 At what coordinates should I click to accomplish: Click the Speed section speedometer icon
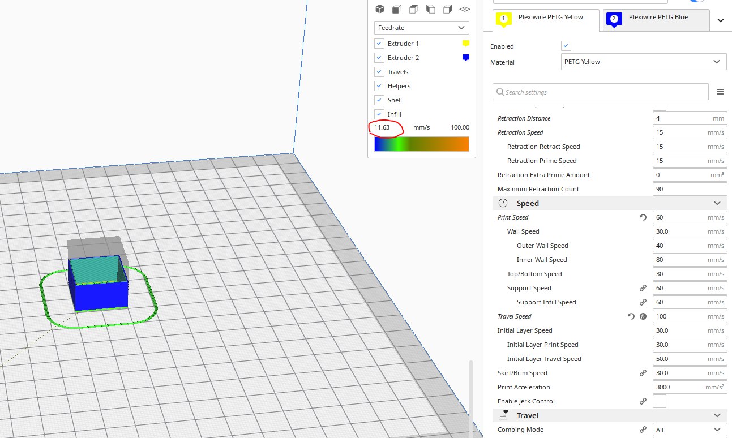tap(503, 203)
